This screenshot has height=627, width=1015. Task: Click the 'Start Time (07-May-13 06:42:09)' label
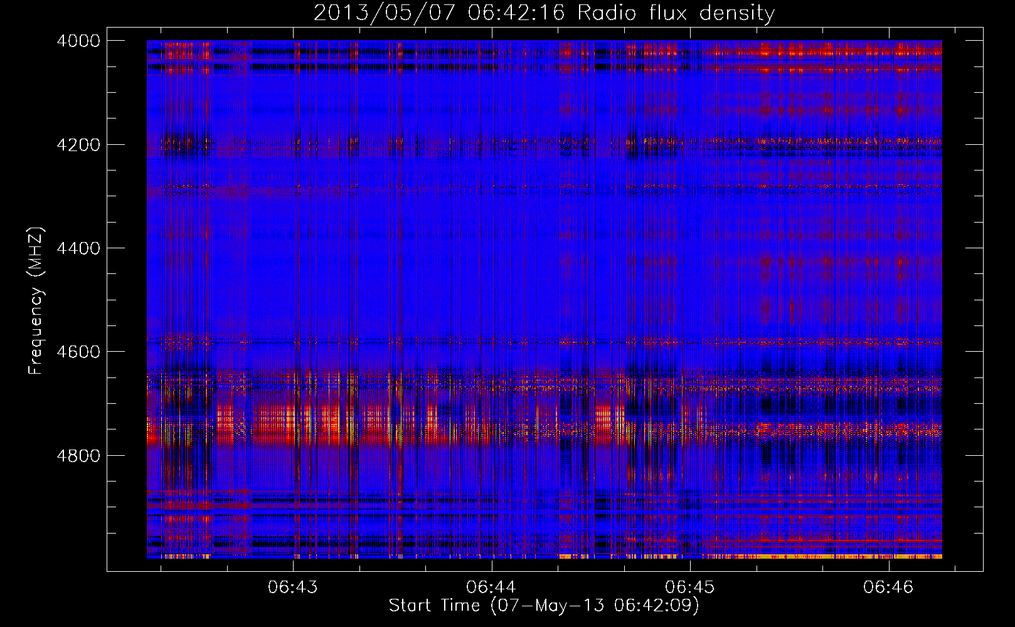544,606
